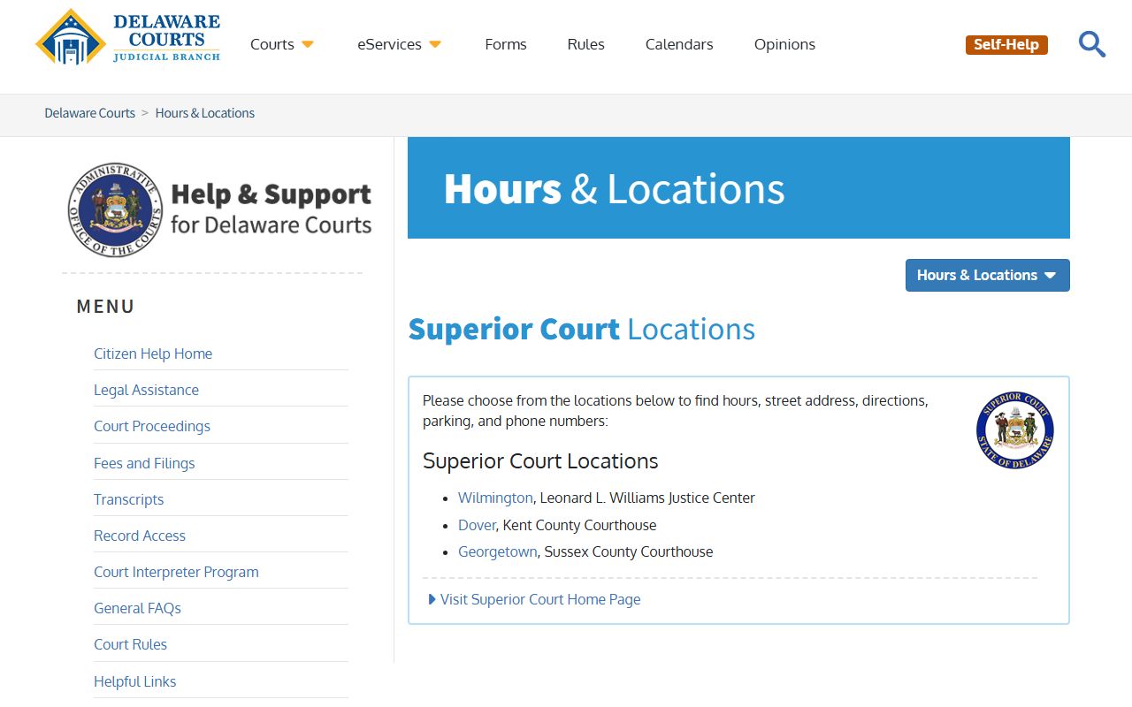Select the Georgetown location link

click(x=497, y=551)
